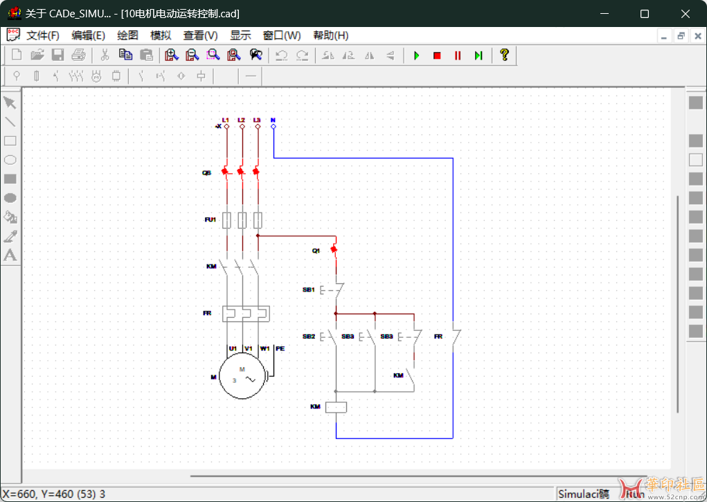Undo the last action

281,55
